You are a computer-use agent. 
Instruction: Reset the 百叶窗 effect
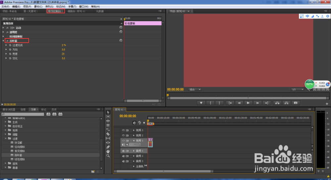[x=121, y=40]
